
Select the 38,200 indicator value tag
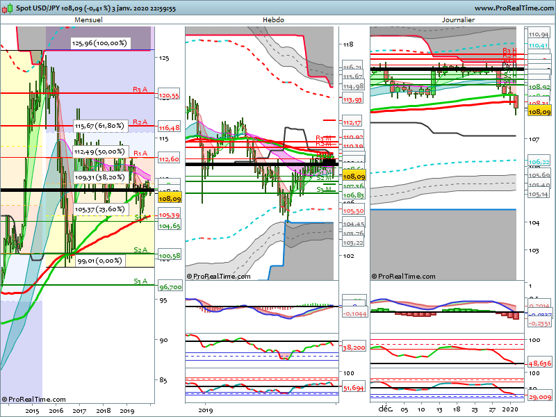tap(354, 347)
